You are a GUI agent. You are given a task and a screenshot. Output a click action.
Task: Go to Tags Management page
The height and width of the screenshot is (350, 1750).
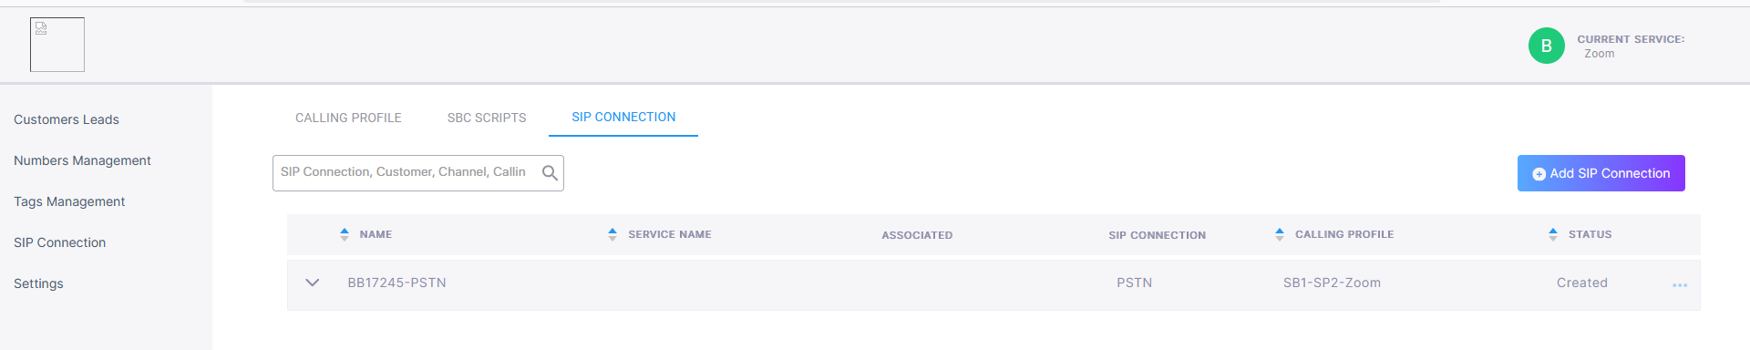69,201
